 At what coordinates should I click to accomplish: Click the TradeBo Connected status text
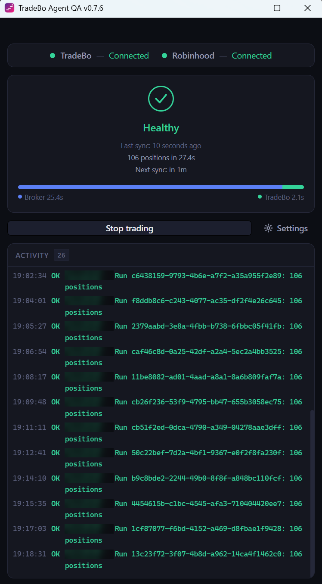(129, 56)
